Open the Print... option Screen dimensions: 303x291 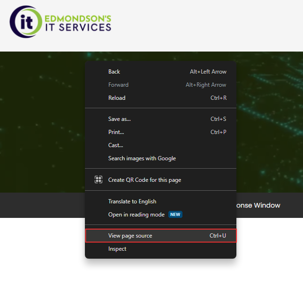coord(116,132)
